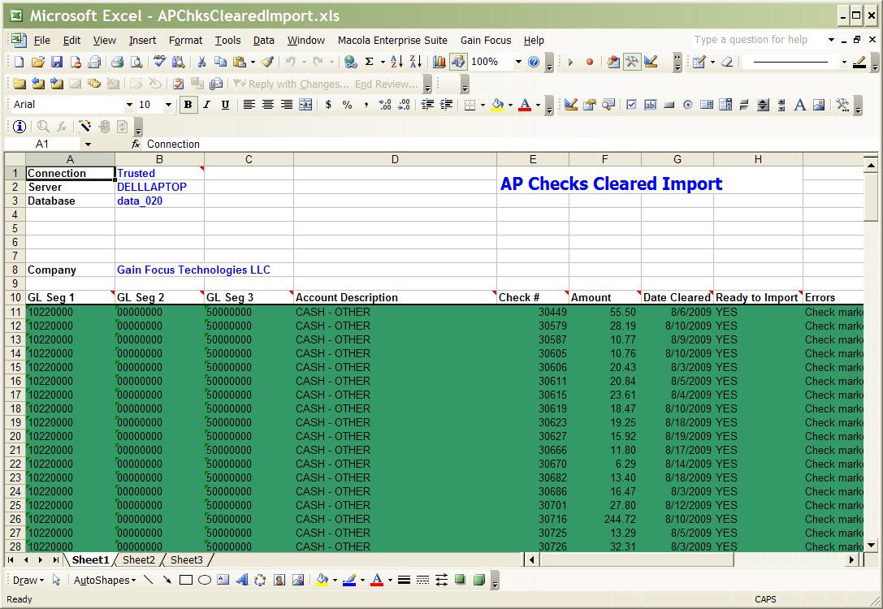This screenshot has width=883, height=609.
Task: Insert a Checkbox form control
Action: pos(631,105)
